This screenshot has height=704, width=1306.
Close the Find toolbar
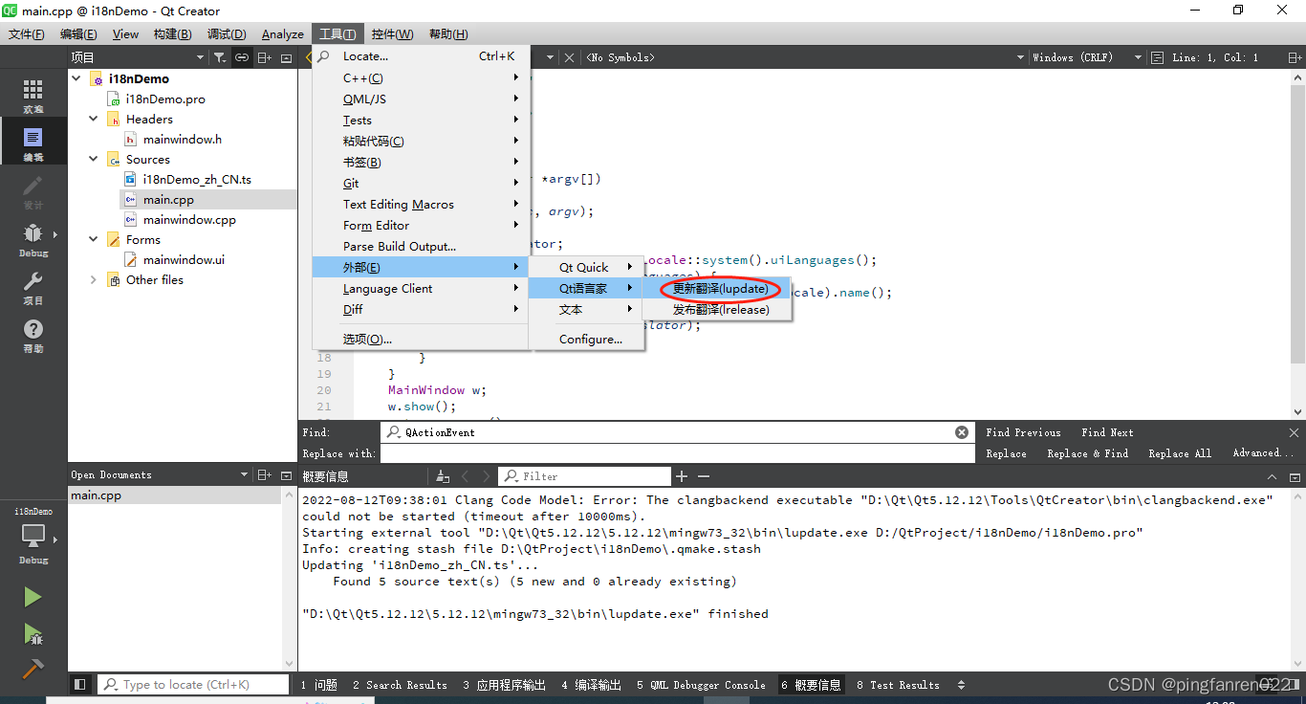click(x=1295, y=432)
